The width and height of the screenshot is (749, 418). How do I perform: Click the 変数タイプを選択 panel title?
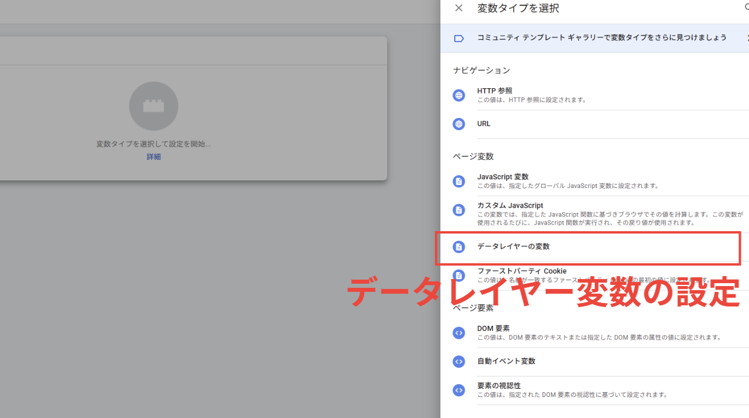[x=518, y=8]
